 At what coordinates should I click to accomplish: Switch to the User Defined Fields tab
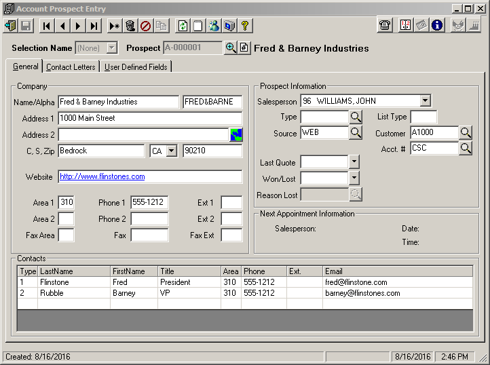coord(136,67)
